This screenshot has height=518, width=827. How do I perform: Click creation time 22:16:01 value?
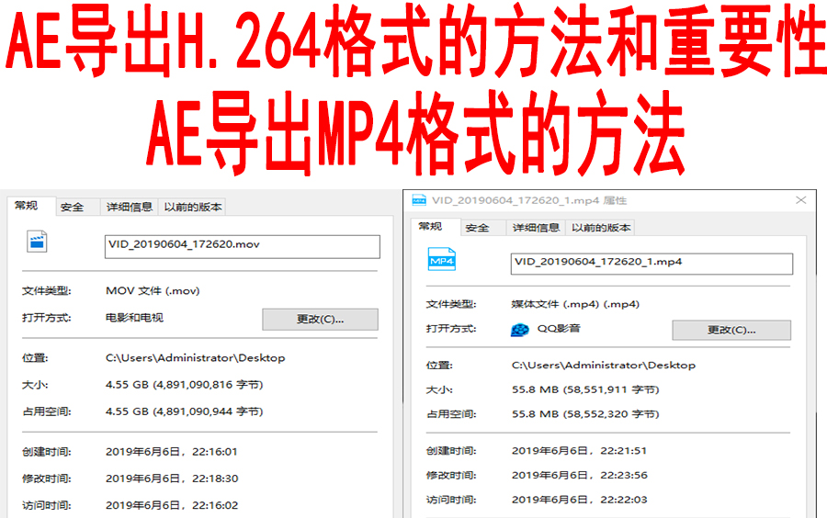coord(172,452)
